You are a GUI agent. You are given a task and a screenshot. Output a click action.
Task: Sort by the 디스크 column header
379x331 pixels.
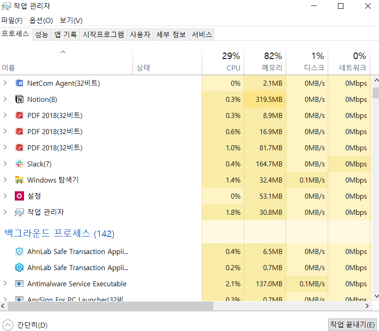307,62
